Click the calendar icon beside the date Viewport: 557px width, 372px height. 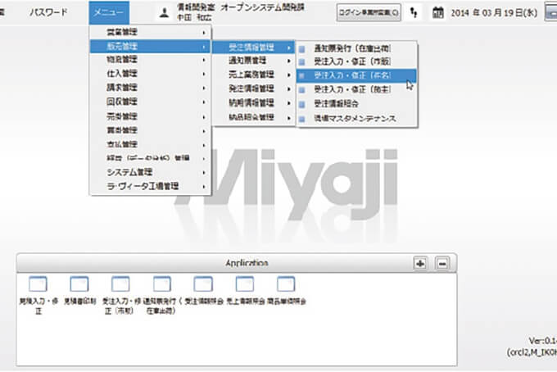click(438, 13)
